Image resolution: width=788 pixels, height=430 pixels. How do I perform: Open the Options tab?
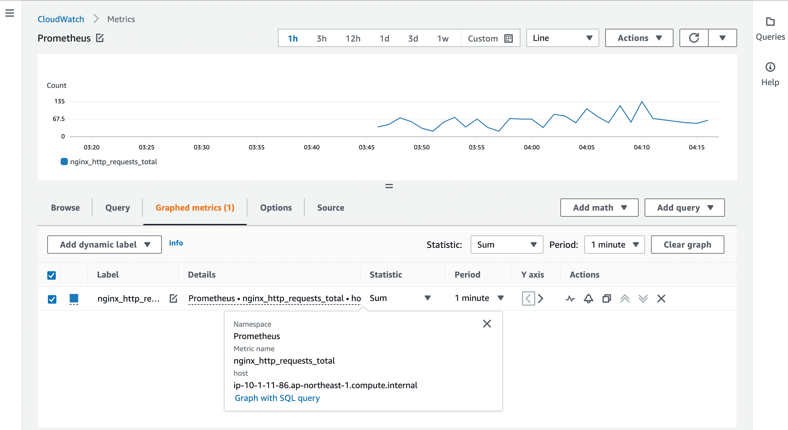[x=275, y=208]
